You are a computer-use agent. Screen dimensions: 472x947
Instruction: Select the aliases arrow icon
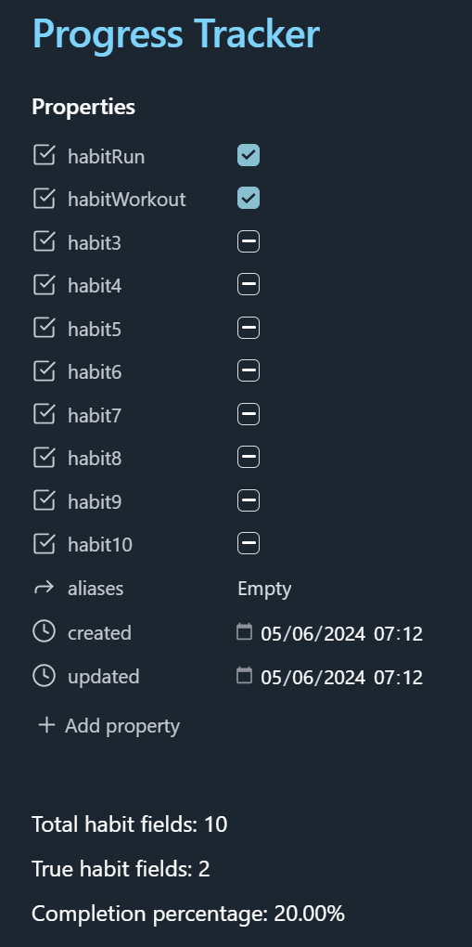(x=45, y=588)
